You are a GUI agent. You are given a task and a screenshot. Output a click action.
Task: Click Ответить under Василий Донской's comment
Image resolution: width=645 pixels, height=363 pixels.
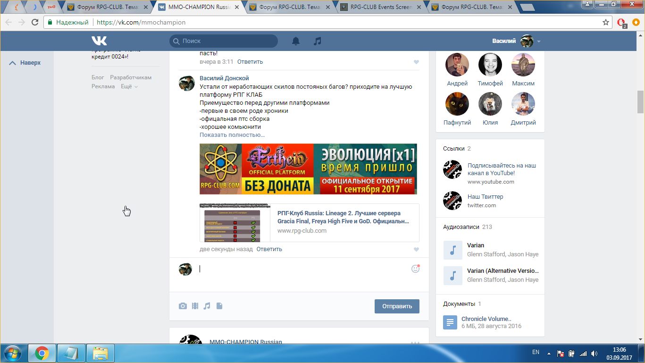tap(269, 249)
